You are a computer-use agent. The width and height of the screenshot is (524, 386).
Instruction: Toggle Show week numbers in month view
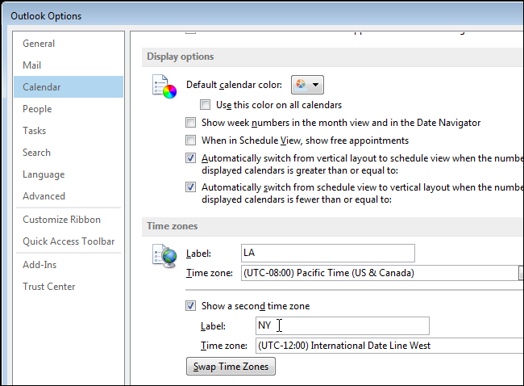[190, 123]
